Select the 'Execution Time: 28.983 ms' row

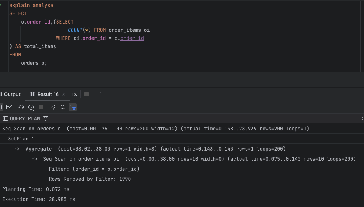tap(182, 200)
